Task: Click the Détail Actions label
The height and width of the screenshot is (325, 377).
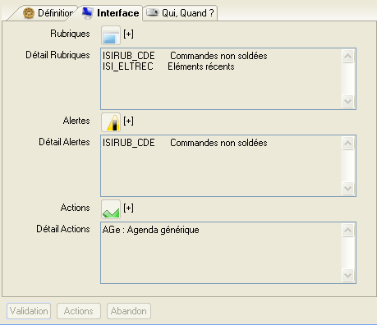Action: click(63, 229)
